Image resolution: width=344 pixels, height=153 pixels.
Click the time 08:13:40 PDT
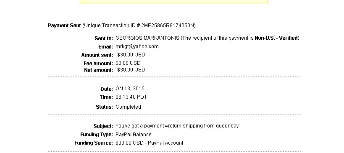click(x=131, y=97)
